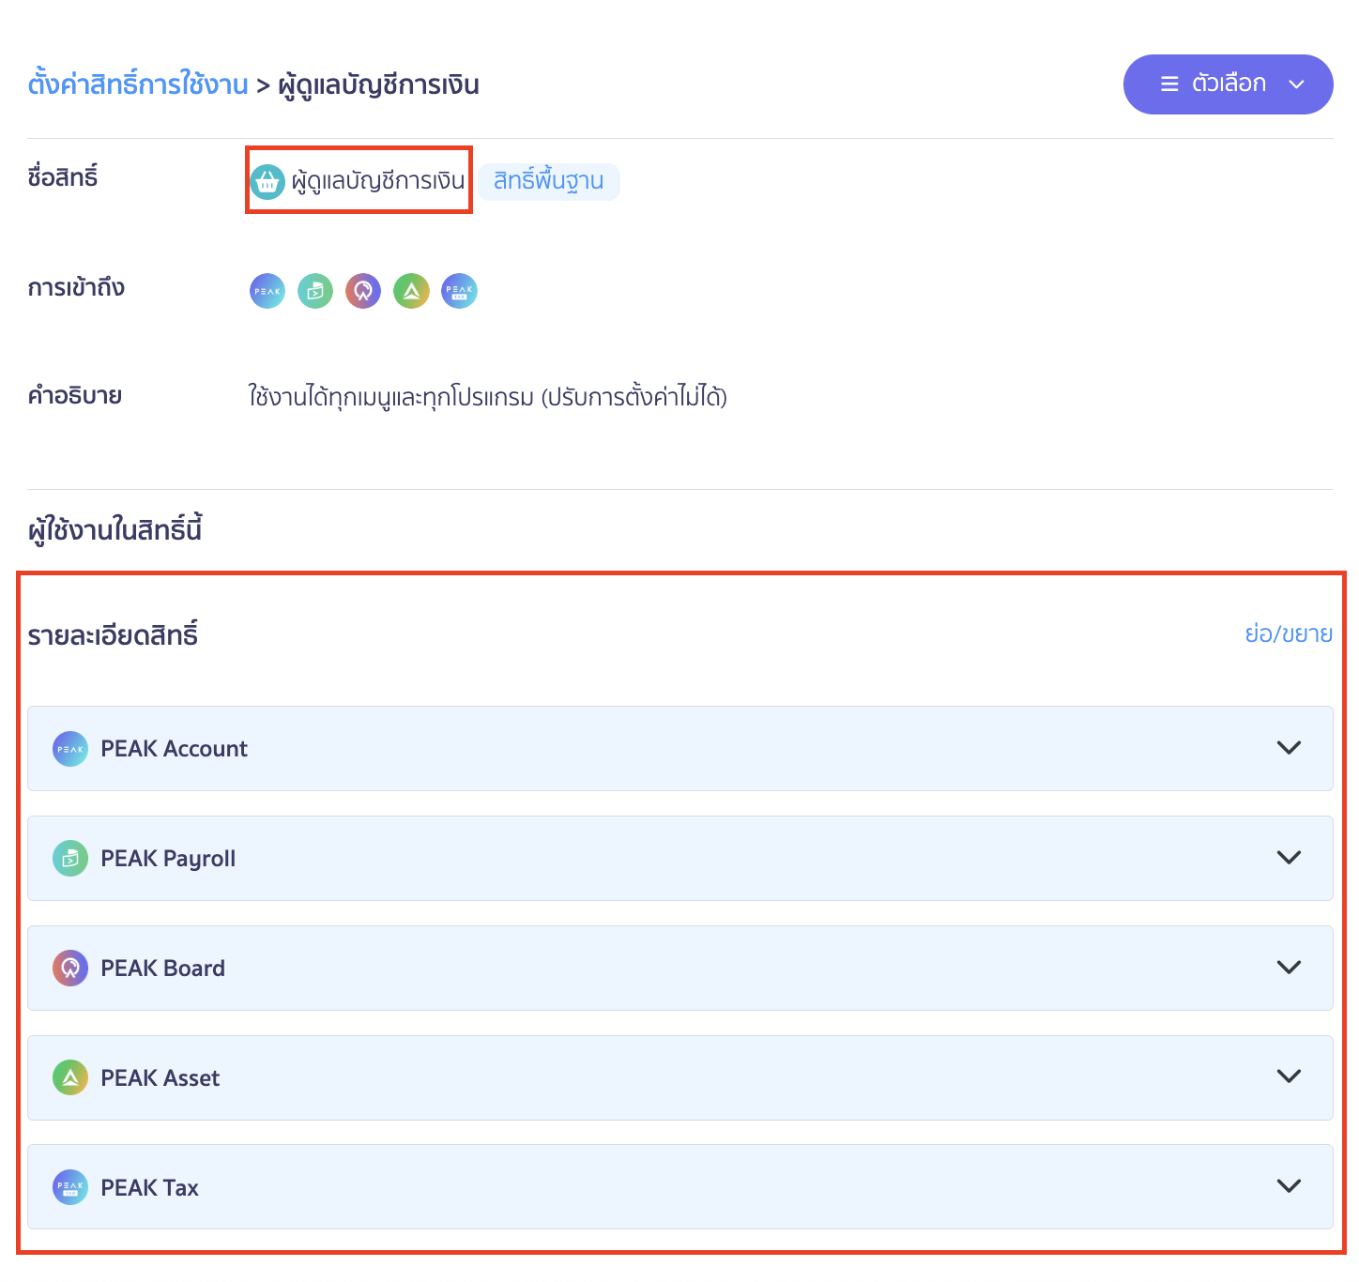Click ผู้ดูแลบัญชีการเงิน in the breadcrumb title
The height and width of the screenshot is (1282, 1359).
pyautogui.click(x=379, y=84)
